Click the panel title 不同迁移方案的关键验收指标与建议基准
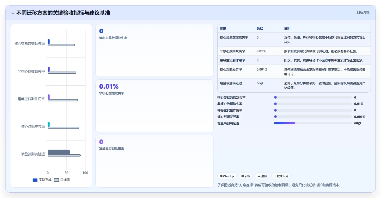The width and height of the screenshot is (381, 198). click(x=63, y=13)
